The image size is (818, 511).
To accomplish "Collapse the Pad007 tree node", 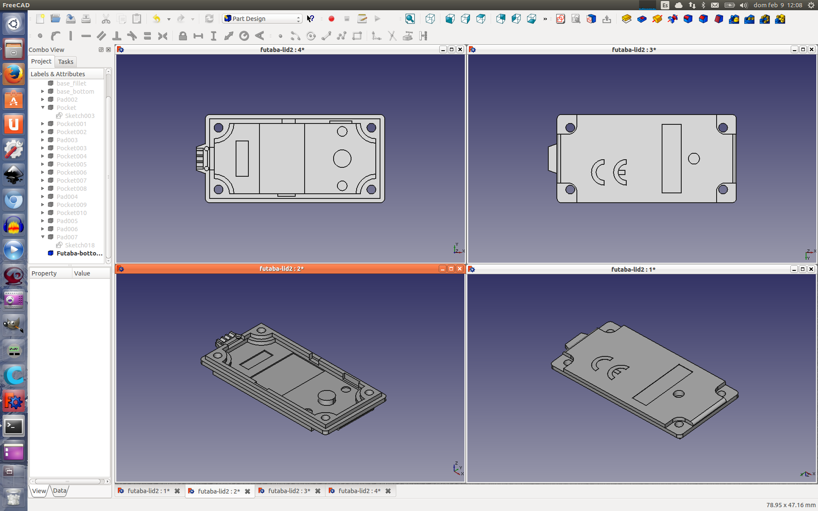I will click(x=43, y=237).
